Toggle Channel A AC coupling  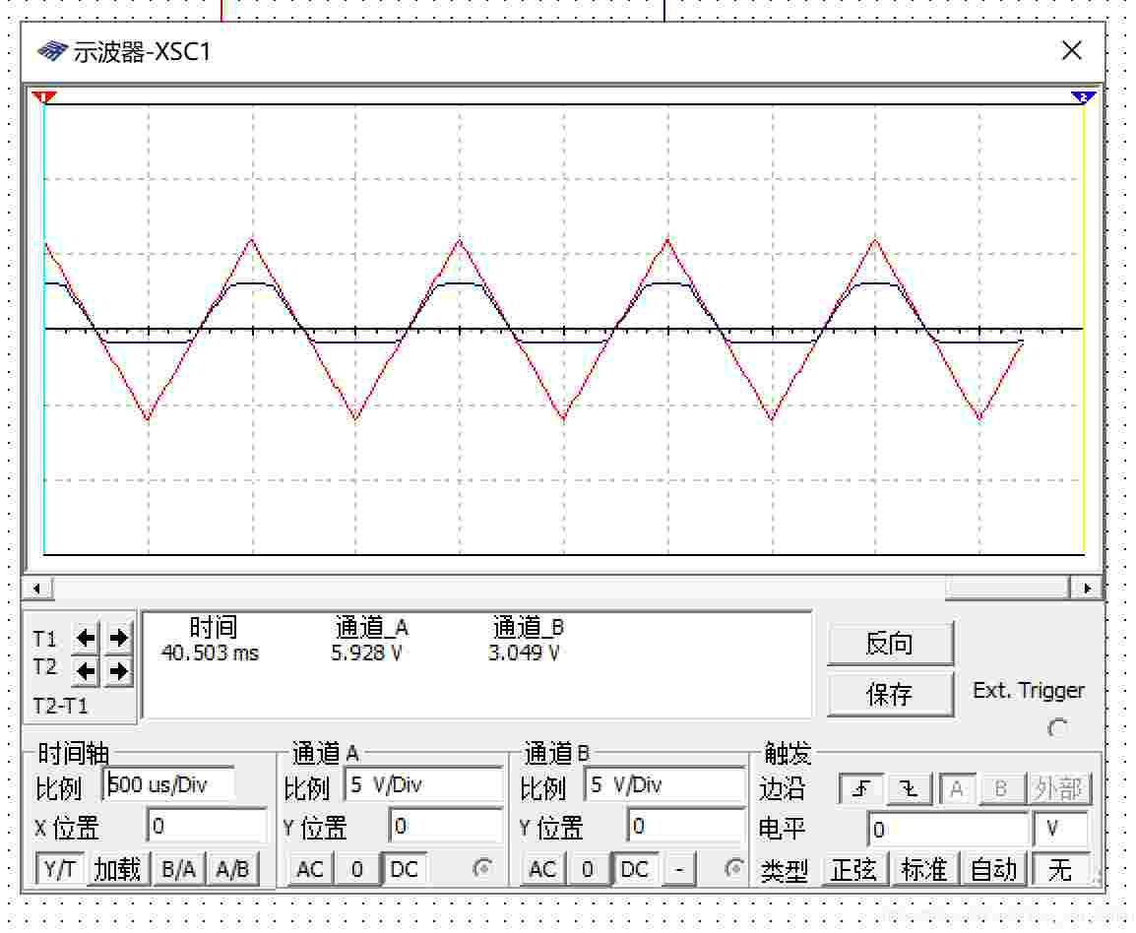[311, 868]
